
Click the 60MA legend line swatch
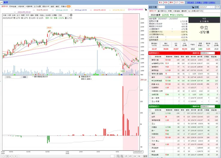90,10
